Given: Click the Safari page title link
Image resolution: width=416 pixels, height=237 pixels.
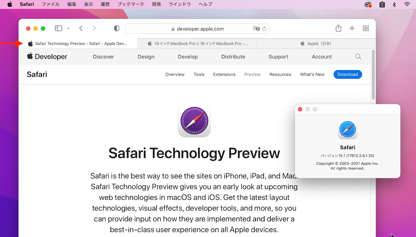Looking at the screenshot, I should click(x=37, y=74).
